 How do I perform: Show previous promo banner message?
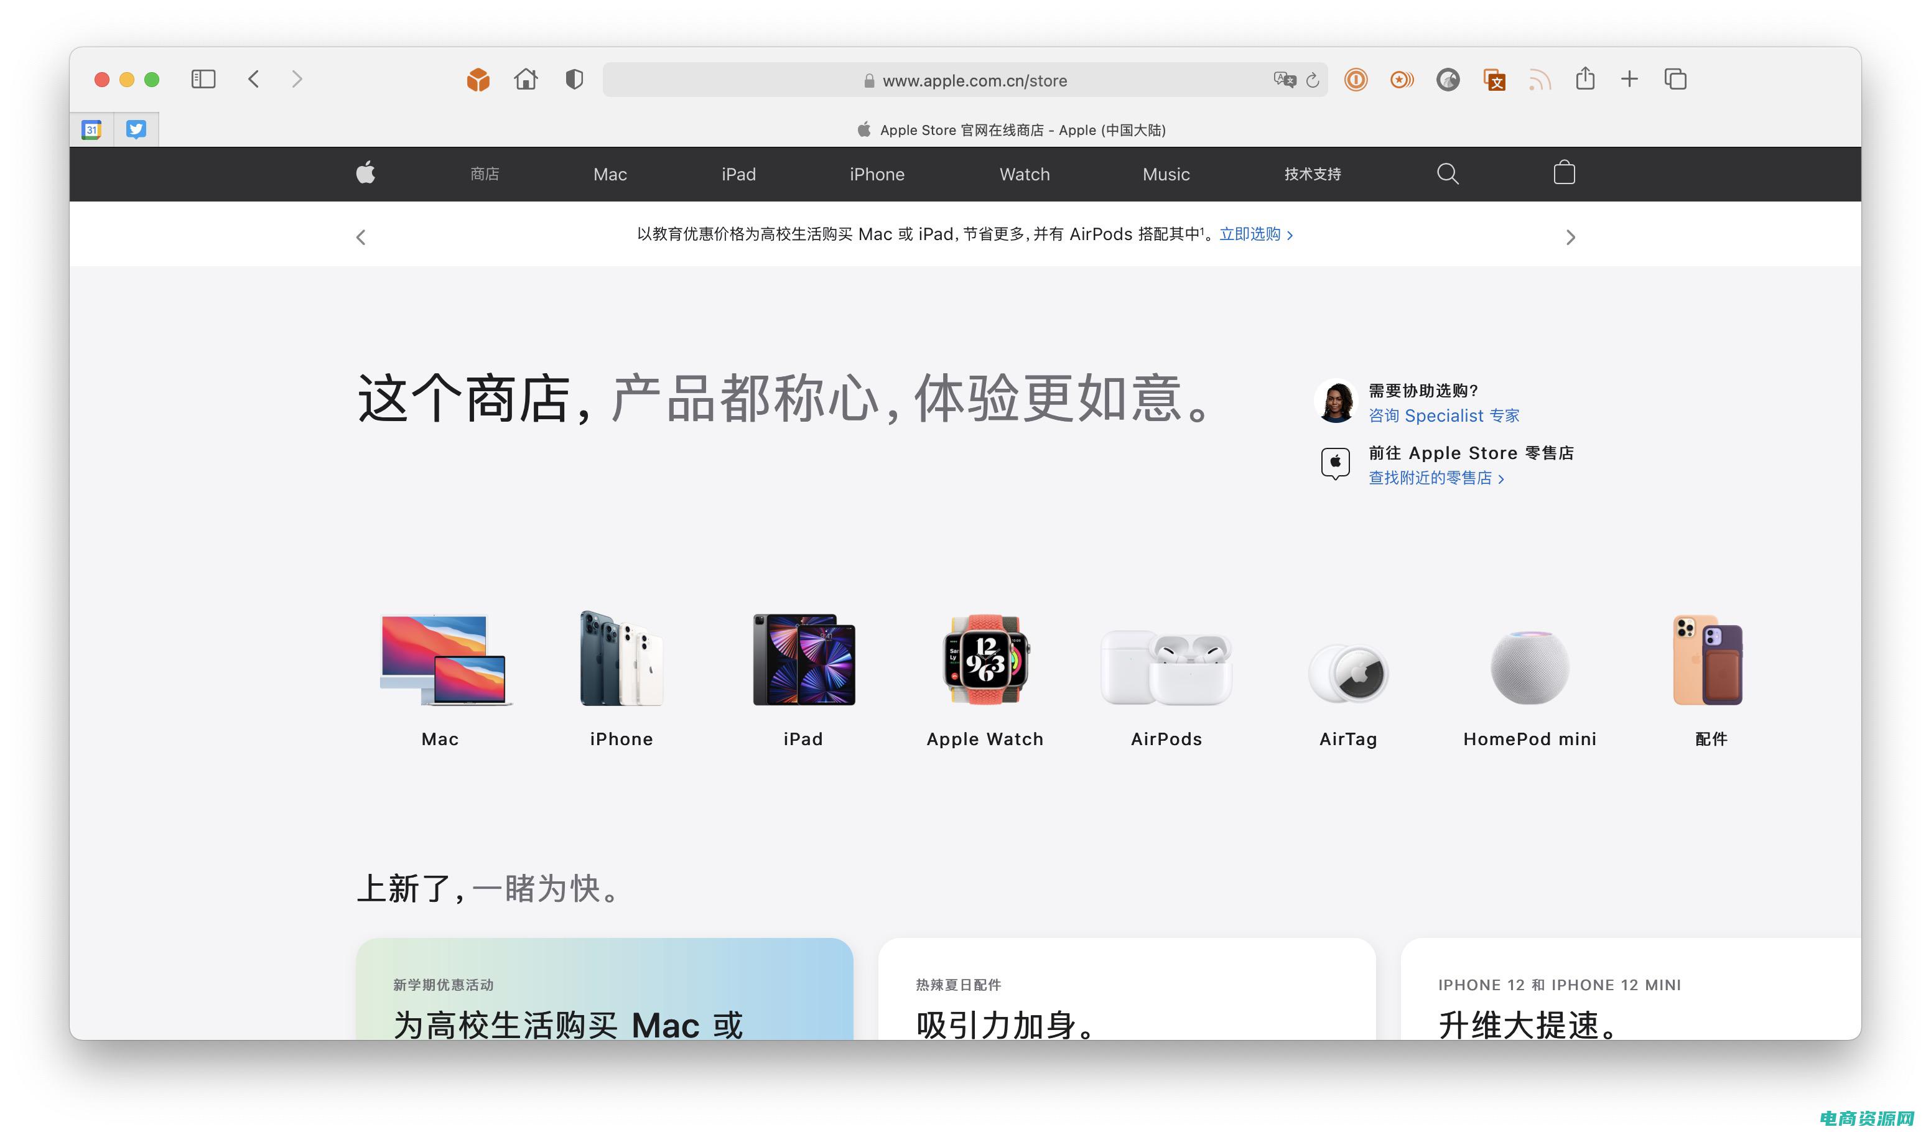(x=361, y=238)
